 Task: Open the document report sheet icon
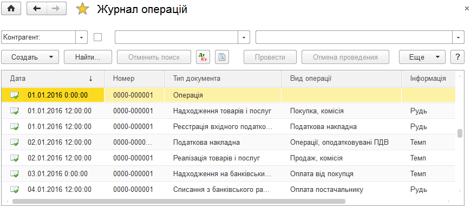pos(222,57)
